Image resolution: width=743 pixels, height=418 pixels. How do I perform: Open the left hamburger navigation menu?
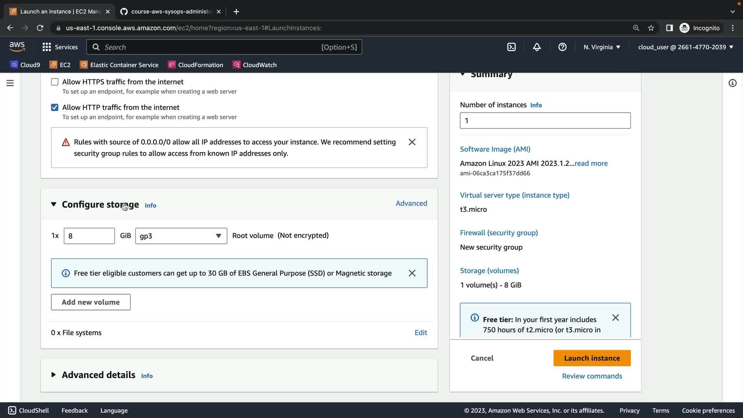coord(10,83)
